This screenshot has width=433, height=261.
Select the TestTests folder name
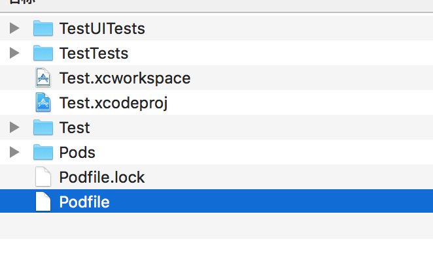[x=93, y=54]
